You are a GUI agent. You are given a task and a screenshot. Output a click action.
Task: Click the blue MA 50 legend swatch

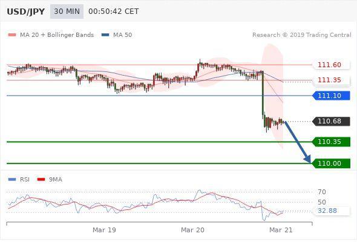point(105,35)
